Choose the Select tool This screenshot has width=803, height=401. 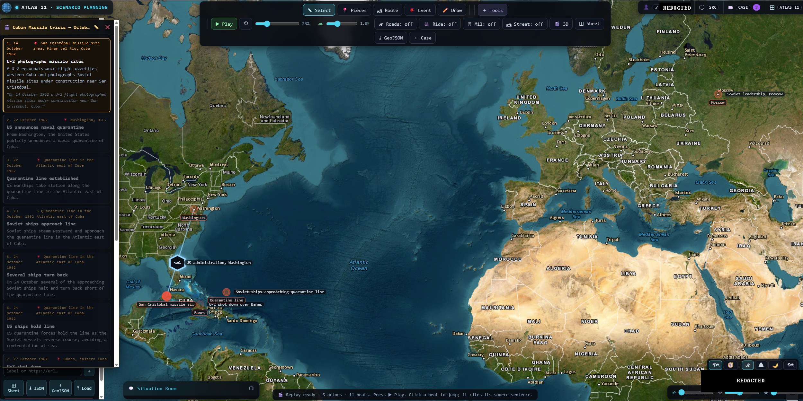pyautogui.click(x=319, y=10)
